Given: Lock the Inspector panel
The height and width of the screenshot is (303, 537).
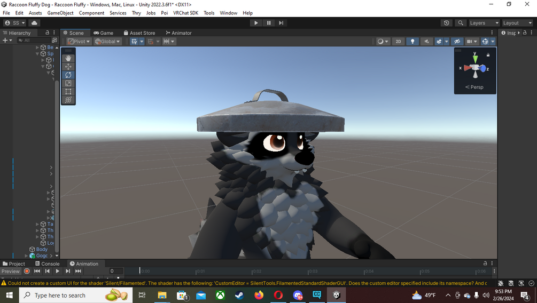Looking at the screenshot, I should (525, 33).
